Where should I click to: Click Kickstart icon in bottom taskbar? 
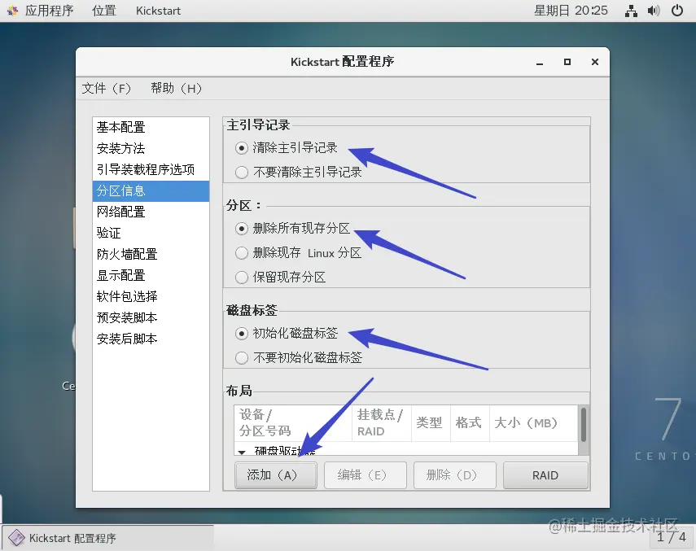[17, 538]
